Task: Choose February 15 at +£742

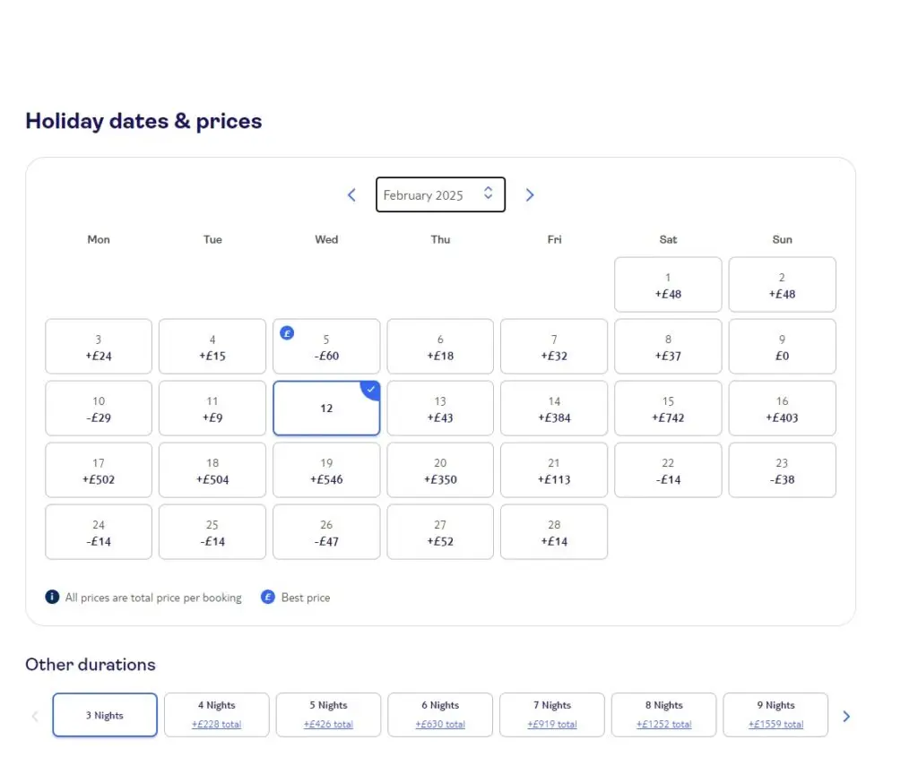Action: pos(668,409)
